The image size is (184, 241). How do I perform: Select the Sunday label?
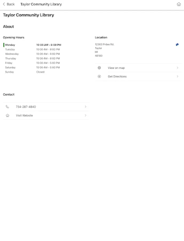(x=9, y=72)
